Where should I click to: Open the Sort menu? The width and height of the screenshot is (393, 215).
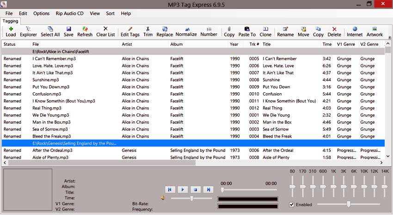tap(110, 13)
